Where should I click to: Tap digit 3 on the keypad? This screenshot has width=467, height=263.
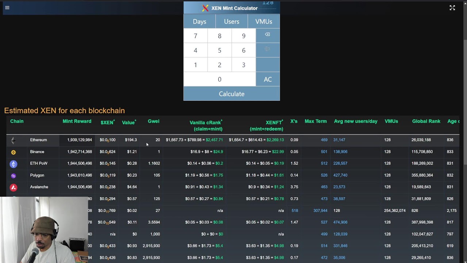[x=244, y=65]
